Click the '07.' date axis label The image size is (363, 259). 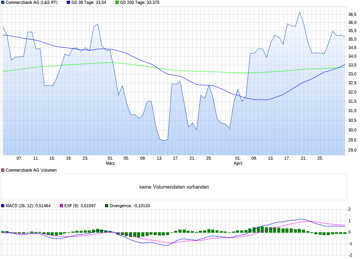(x=19, y=158)
